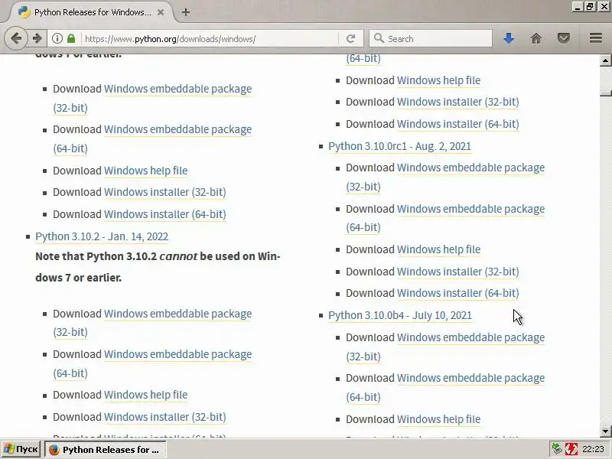The width and height of the screenshot is (612, 459).
Task: Open the Windows help file under Python 3.10.2
Action: tap(145, 395)
